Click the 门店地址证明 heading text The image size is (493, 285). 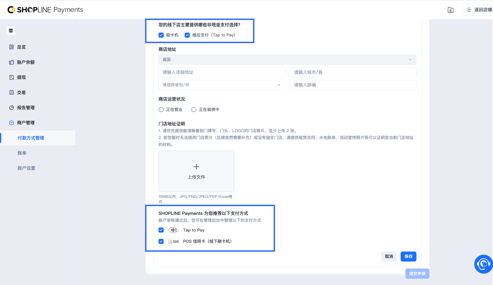coord(172,124)
